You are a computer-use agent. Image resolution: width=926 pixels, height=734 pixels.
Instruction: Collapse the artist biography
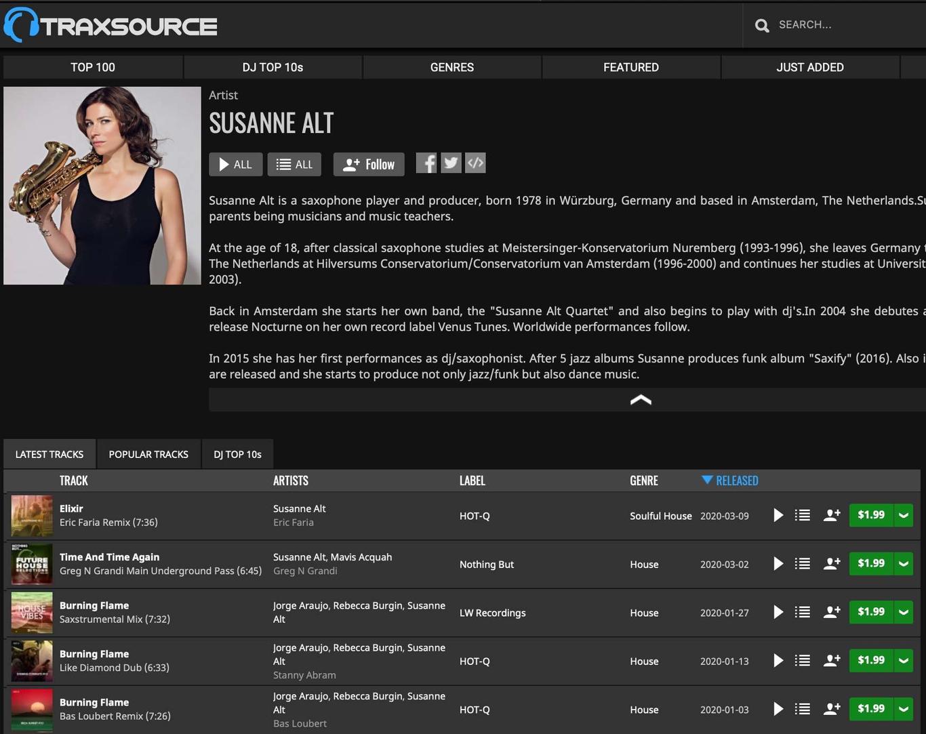point(641,400)
